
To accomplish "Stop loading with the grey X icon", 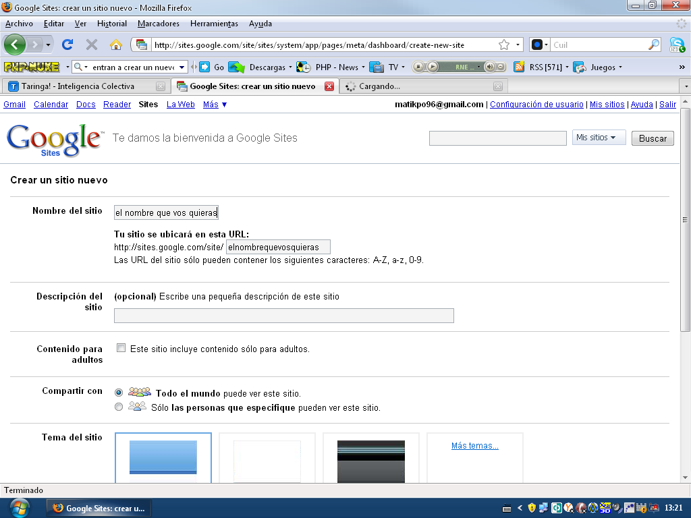I will 92,45.
